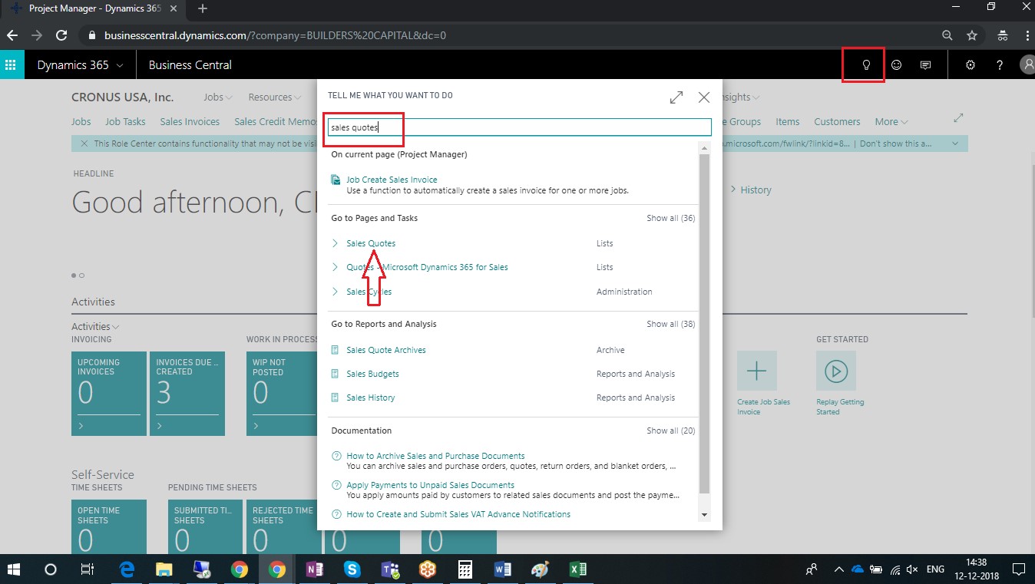1035x584 pixels.
Task: Open Microsoft Edge from the taskbar
Action: coord(127,569)
